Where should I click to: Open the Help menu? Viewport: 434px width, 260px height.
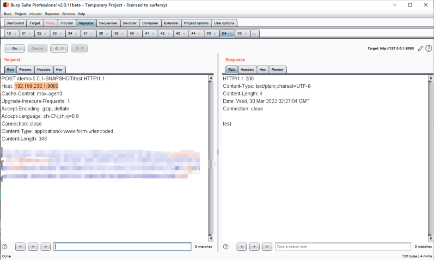pos(81,14)
